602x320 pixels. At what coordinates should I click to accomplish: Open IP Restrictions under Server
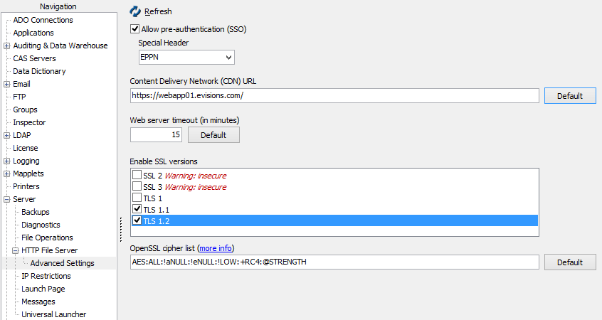pyautogui.click(x=46, y=276)
